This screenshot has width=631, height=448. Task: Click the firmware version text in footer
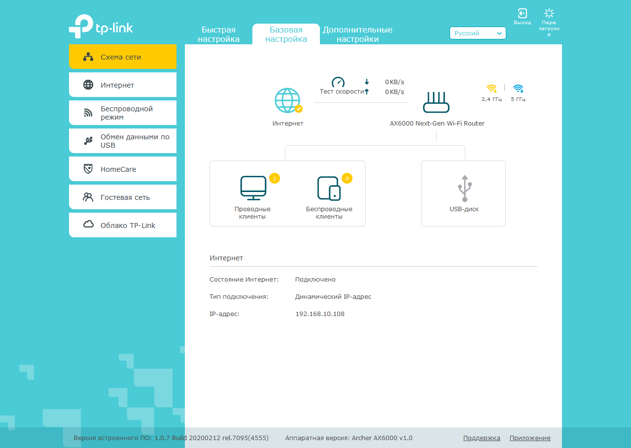[x=171, y=438]
